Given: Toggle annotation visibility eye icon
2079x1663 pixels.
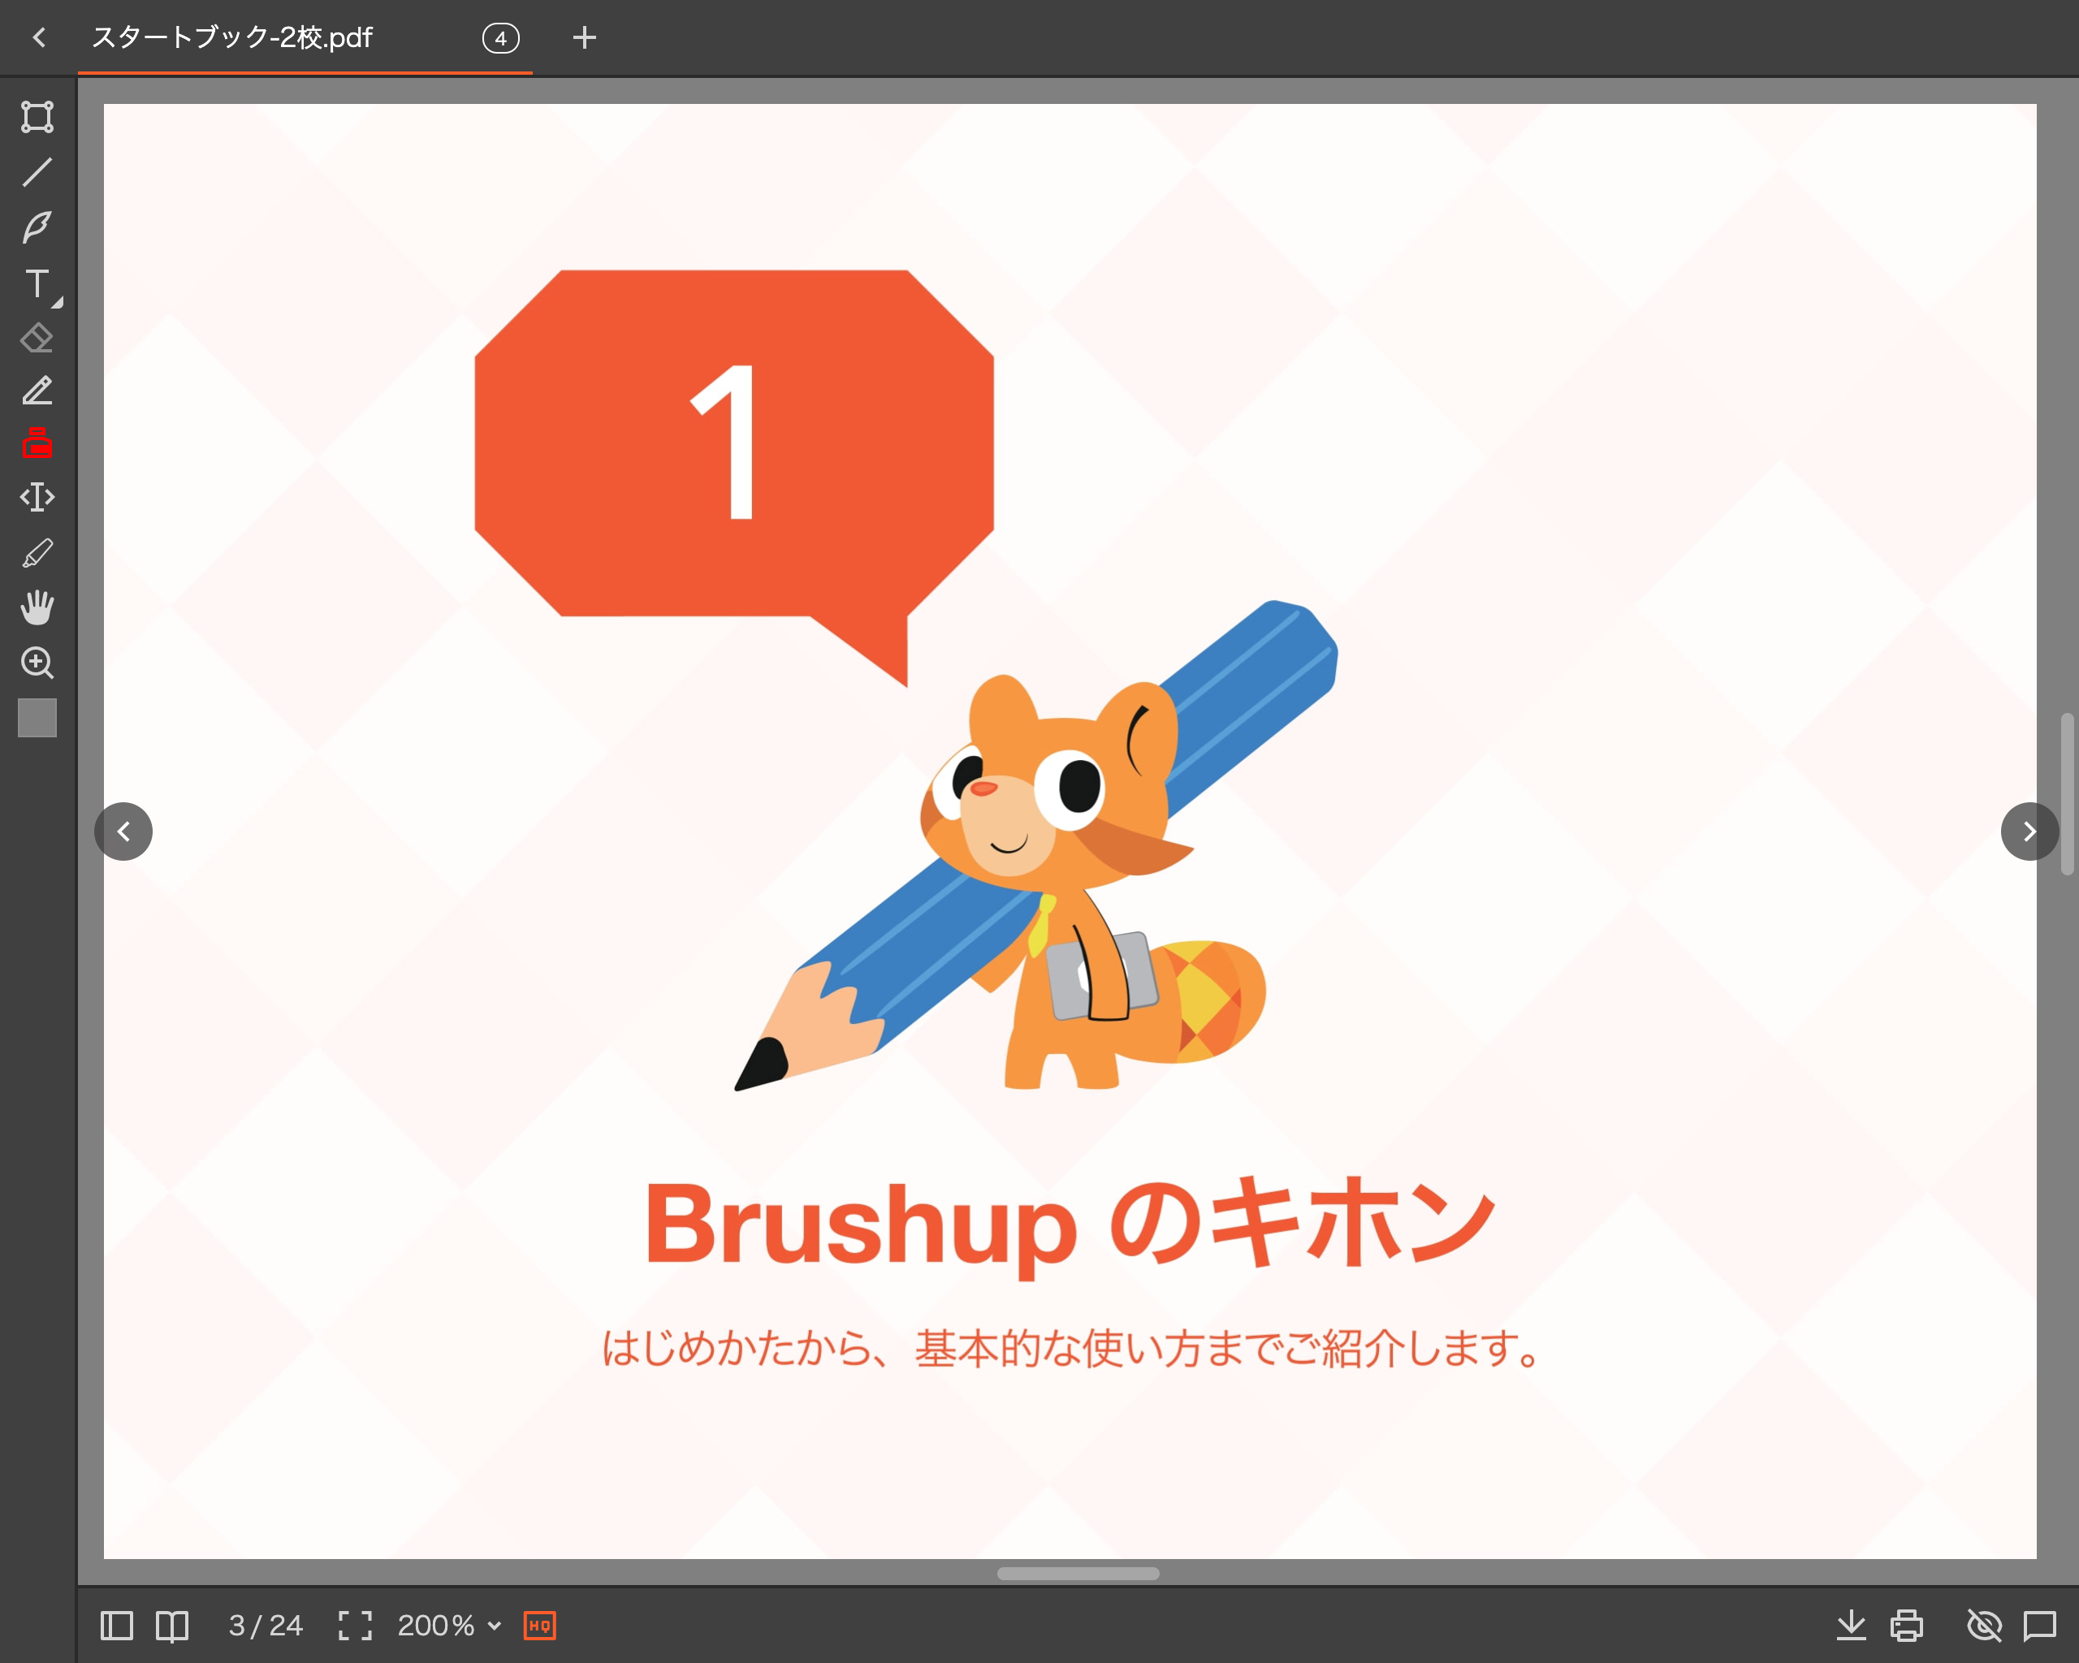Looking at the screenshot, I should tap(1985, 1626).
